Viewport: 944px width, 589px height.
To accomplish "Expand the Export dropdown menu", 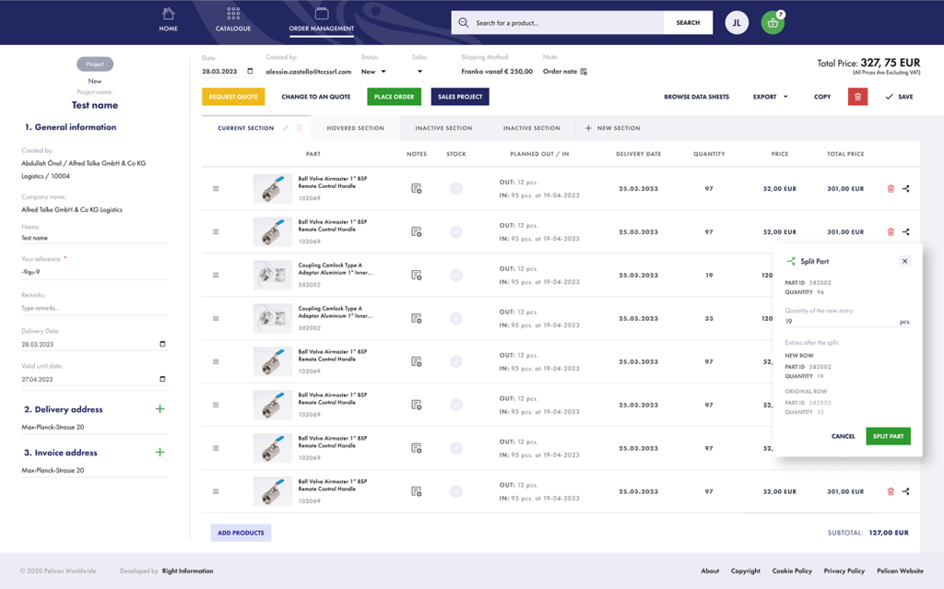I will click(770, 97).
